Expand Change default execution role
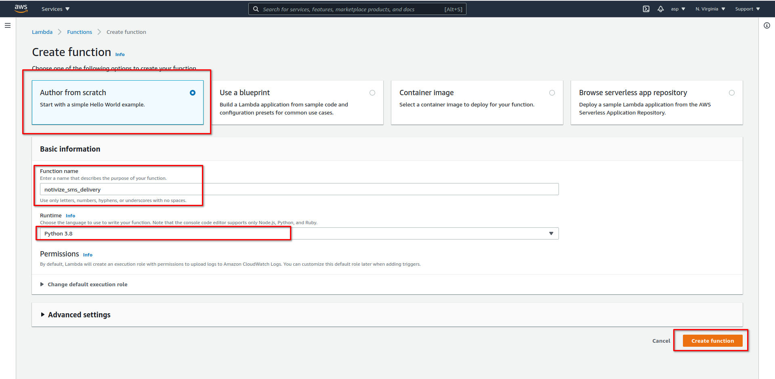775x379 pixels. point(84,284)
